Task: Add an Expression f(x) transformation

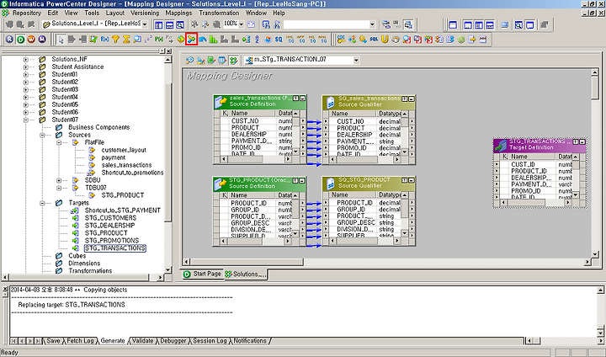Action: click(104, 40)
